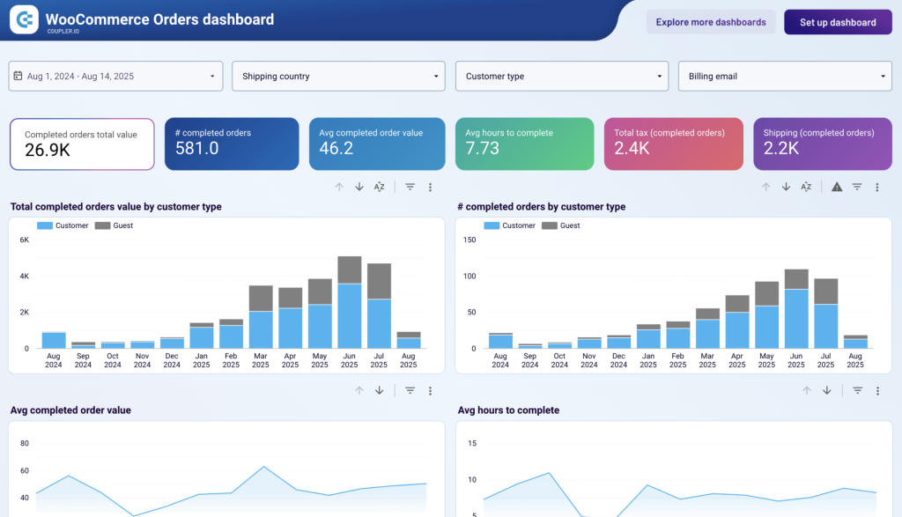Image resolution: width=902 pixels, height=517 pixels.
Task: Click the sort up arrow above Avg completed order value
Action: [x=360, y=390]
